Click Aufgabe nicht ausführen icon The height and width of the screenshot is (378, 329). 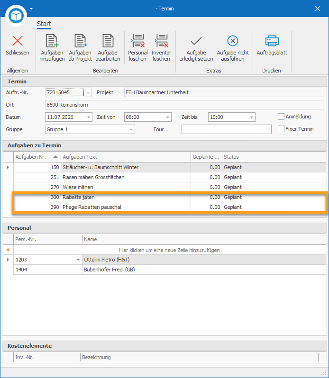pyautogui.click(x=233, y=41)
